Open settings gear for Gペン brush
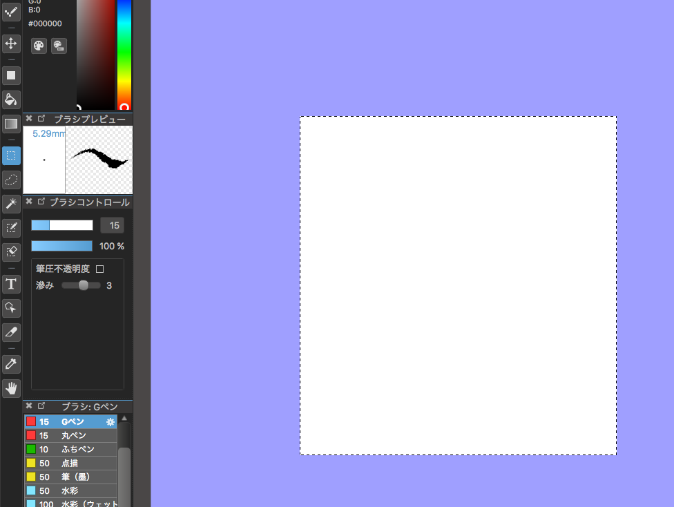The image size is (674, 507). [x=110, y=421]
